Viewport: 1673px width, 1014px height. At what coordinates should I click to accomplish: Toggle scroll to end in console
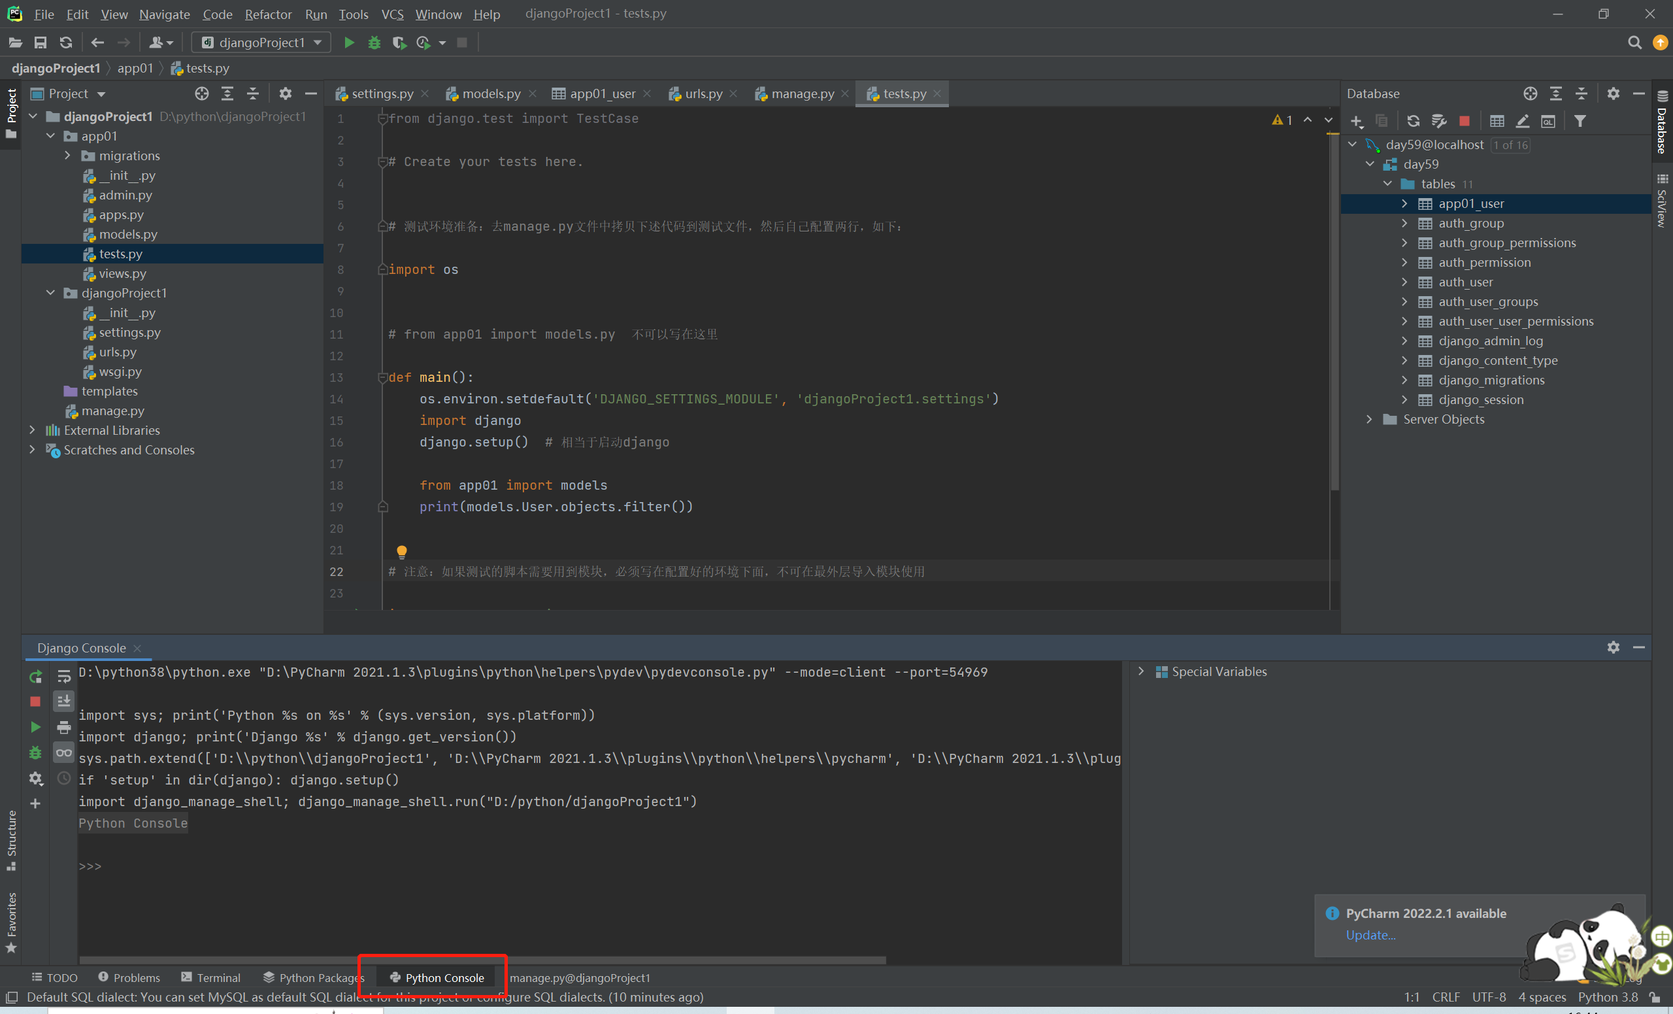point(64,701)
